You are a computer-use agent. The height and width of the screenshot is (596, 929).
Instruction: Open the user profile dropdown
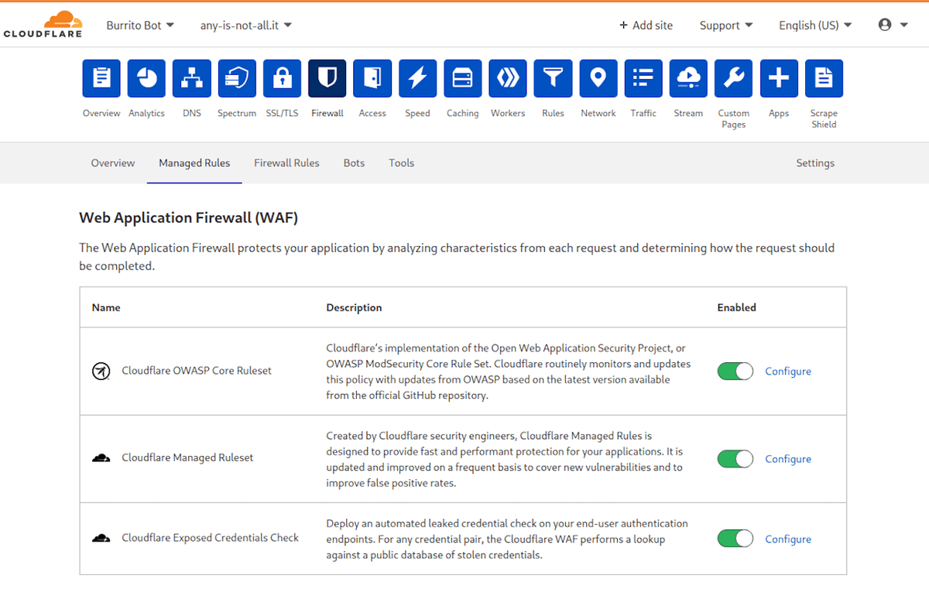point(893,25)
